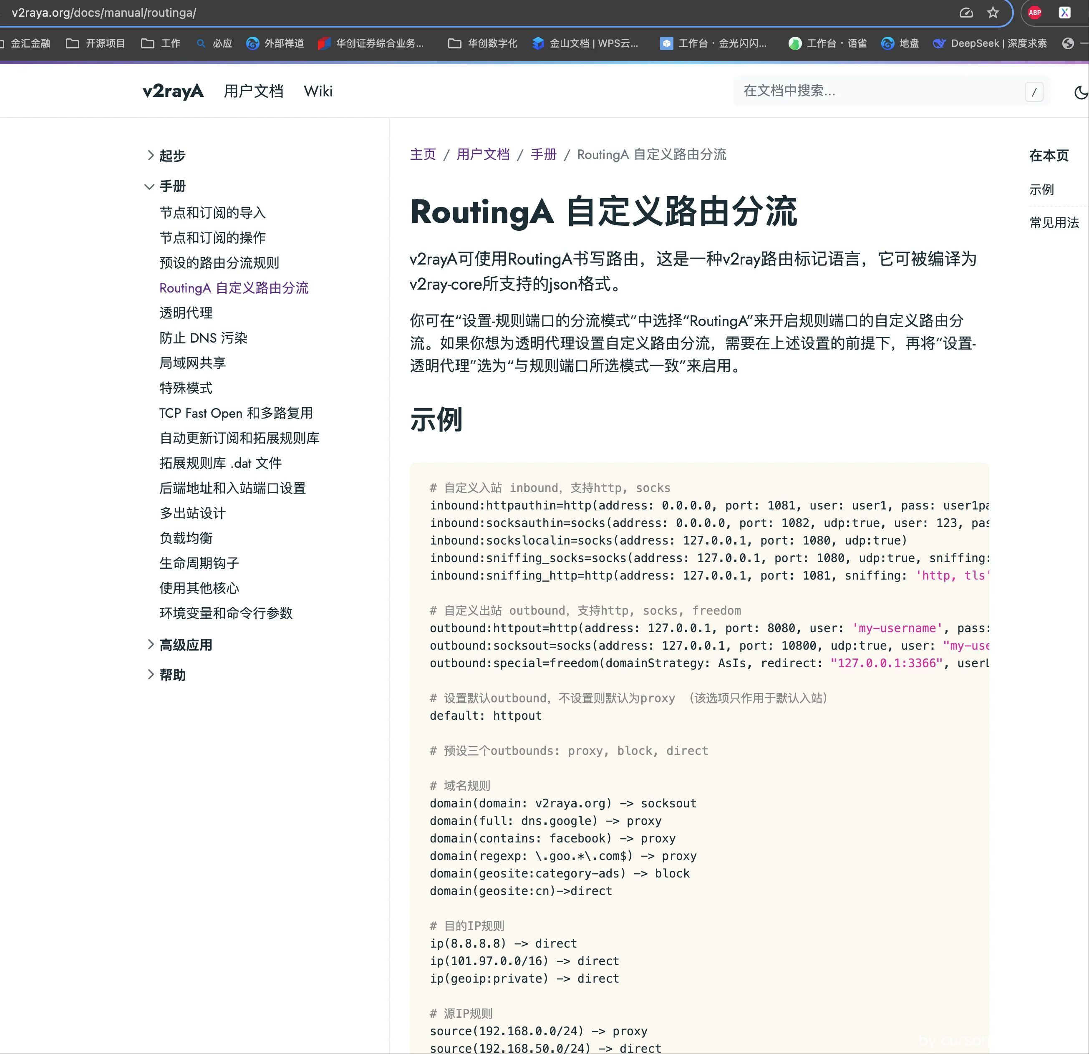This screenshot has height=1054, width=1089.
Task: Click code line 'ip(8.8.8.8) -> direct'
Action: [x=503, y=943]
